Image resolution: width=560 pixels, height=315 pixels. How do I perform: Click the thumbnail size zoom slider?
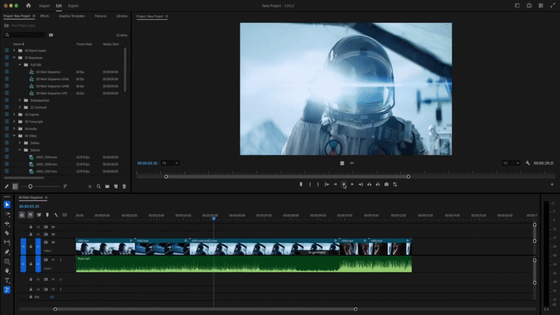tap(31, 187)
